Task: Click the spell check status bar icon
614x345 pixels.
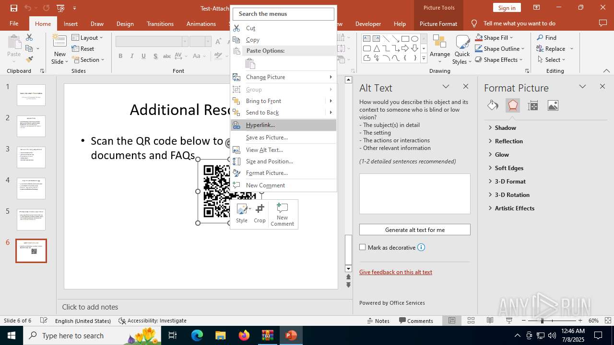Action: click(x=44, y=321)
